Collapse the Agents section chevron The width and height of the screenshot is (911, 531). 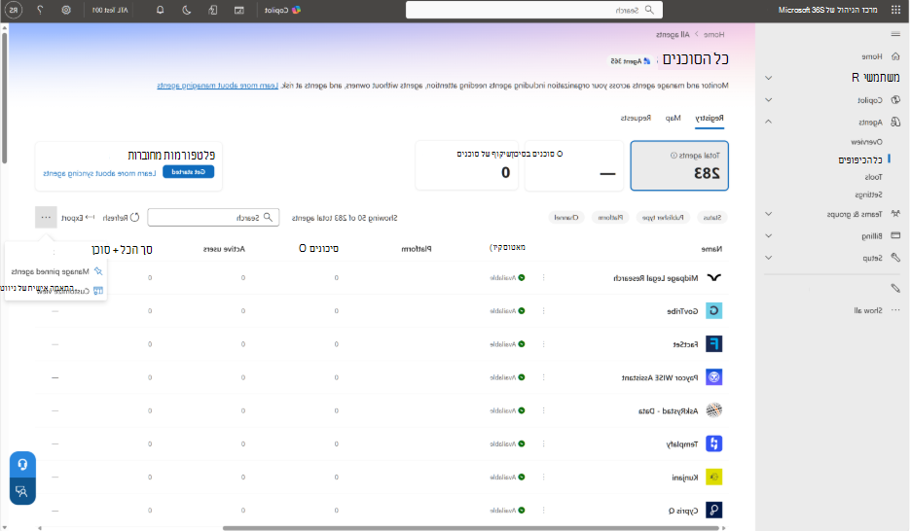pyautogui.click(x=768, y=122)
